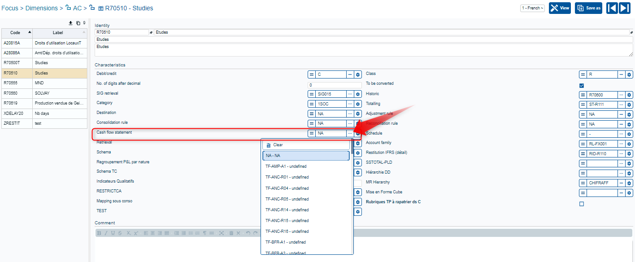
Task: Sort the table by the Code column header
Action: pyautogui.click(x=17, y=33)
